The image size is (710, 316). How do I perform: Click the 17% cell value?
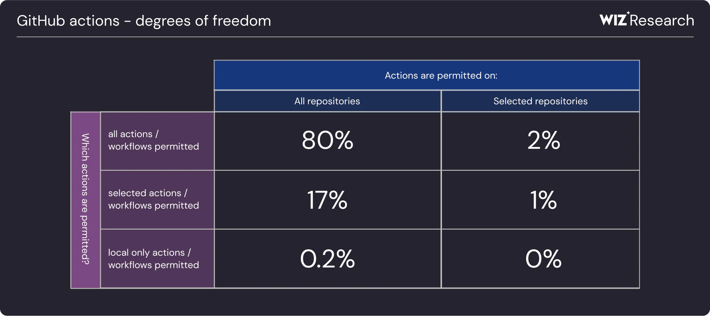click(x=327, y=200)
